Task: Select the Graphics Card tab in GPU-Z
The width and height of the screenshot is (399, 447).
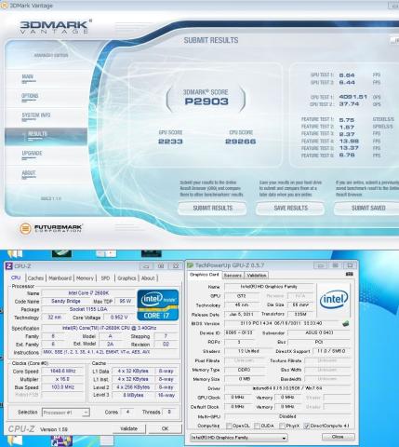Action: (205, 275)
